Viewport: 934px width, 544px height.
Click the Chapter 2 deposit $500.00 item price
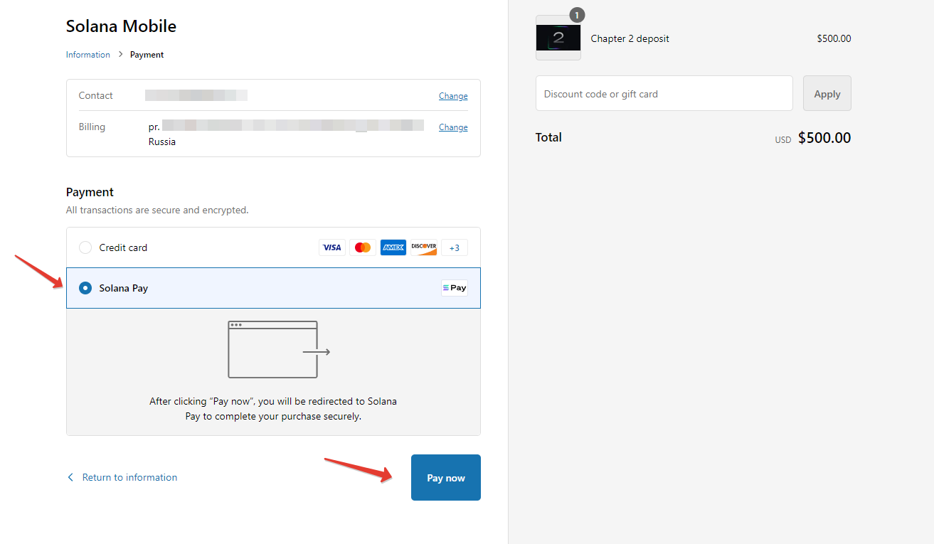click(834, 38)
